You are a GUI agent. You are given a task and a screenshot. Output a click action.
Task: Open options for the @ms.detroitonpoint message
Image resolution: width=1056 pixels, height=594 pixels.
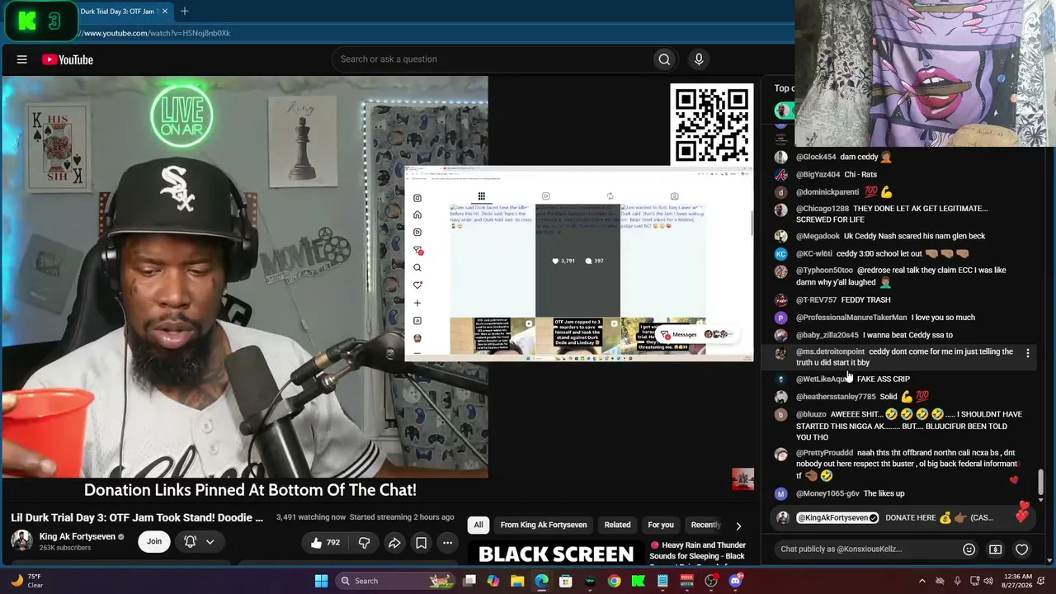(x=1027, y=353)
